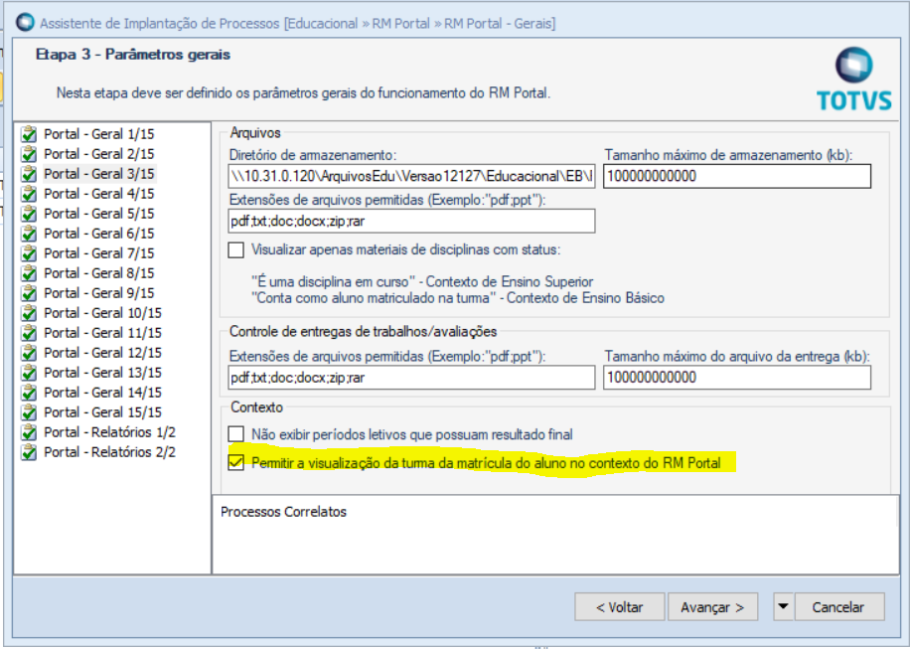Click text "Conta como aluno matriculado na turma"

tap(375, 298)
